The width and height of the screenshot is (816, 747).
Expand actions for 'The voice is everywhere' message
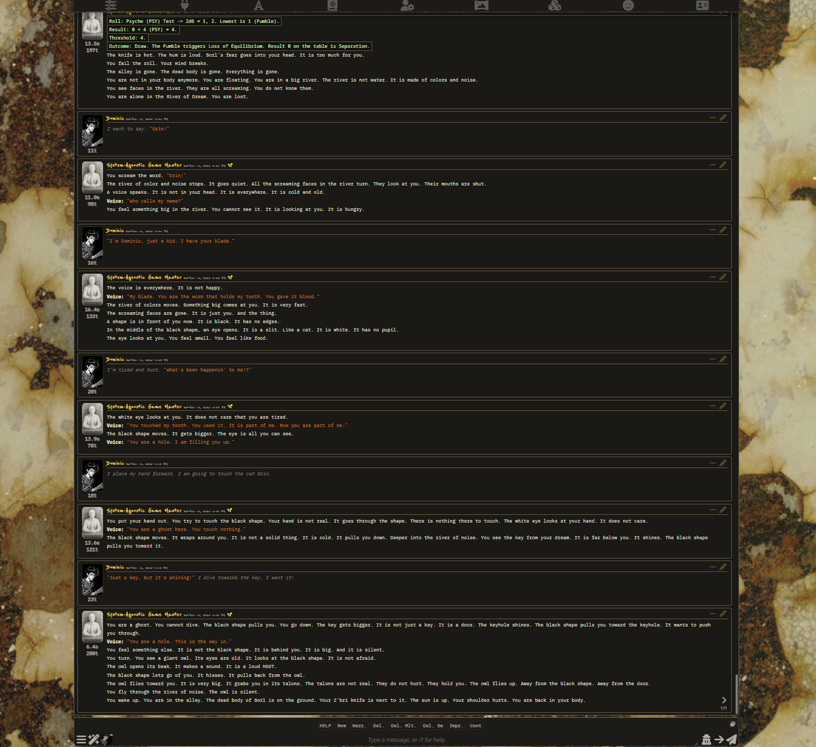click(713, 277)
